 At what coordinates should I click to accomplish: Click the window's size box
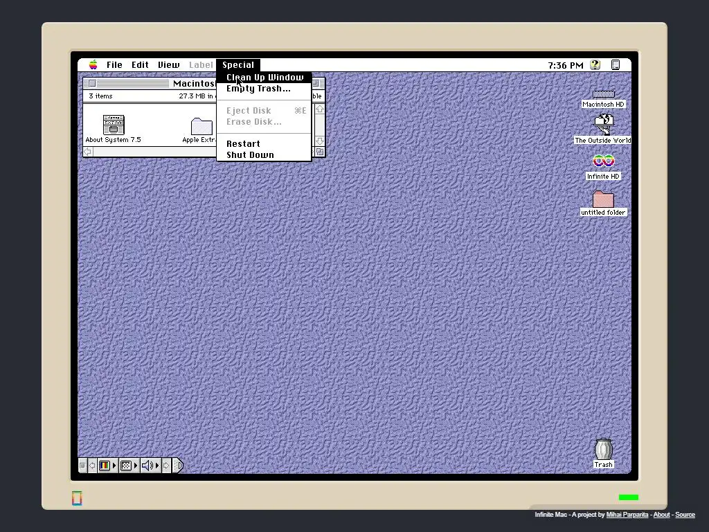[320, 152]
